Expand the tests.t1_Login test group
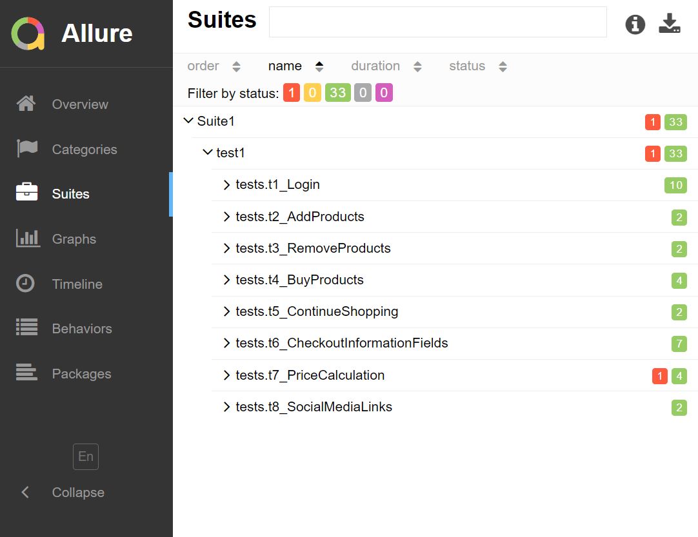Screen dimensions: 698x537 pyautogui.click(x=226, y=184)
